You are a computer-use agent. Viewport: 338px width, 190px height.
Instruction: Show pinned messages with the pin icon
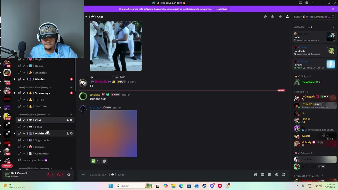[x=280, y=17]
